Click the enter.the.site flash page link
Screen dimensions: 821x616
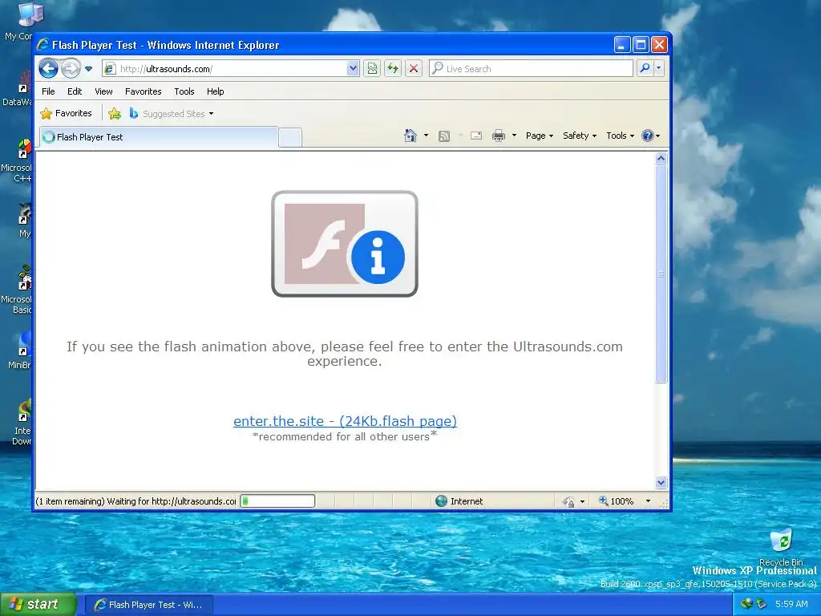pyautogui.click(x=345, y=421)
